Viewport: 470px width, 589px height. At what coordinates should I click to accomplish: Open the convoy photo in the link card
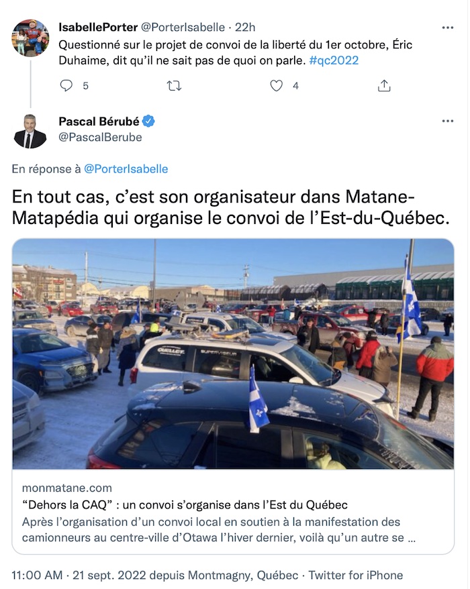click(x=233, y=354)
